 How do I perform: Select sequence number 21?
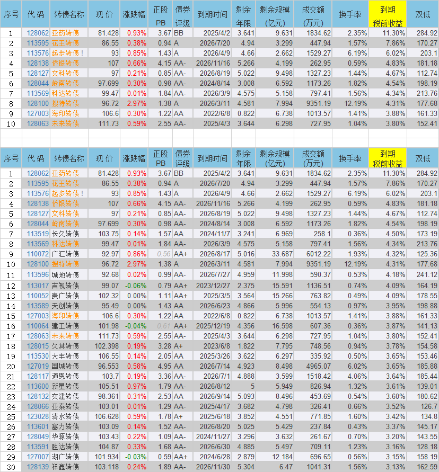pos(11,376)
